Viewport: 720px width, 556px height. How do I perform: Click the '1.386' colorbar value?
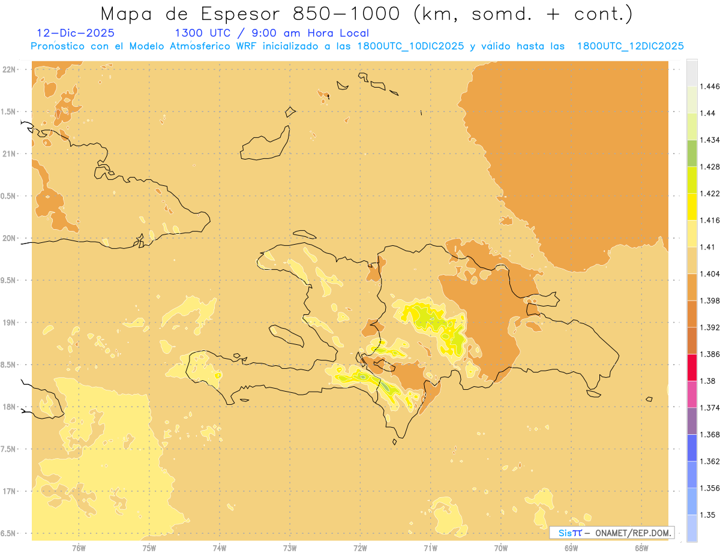point(710,354)
